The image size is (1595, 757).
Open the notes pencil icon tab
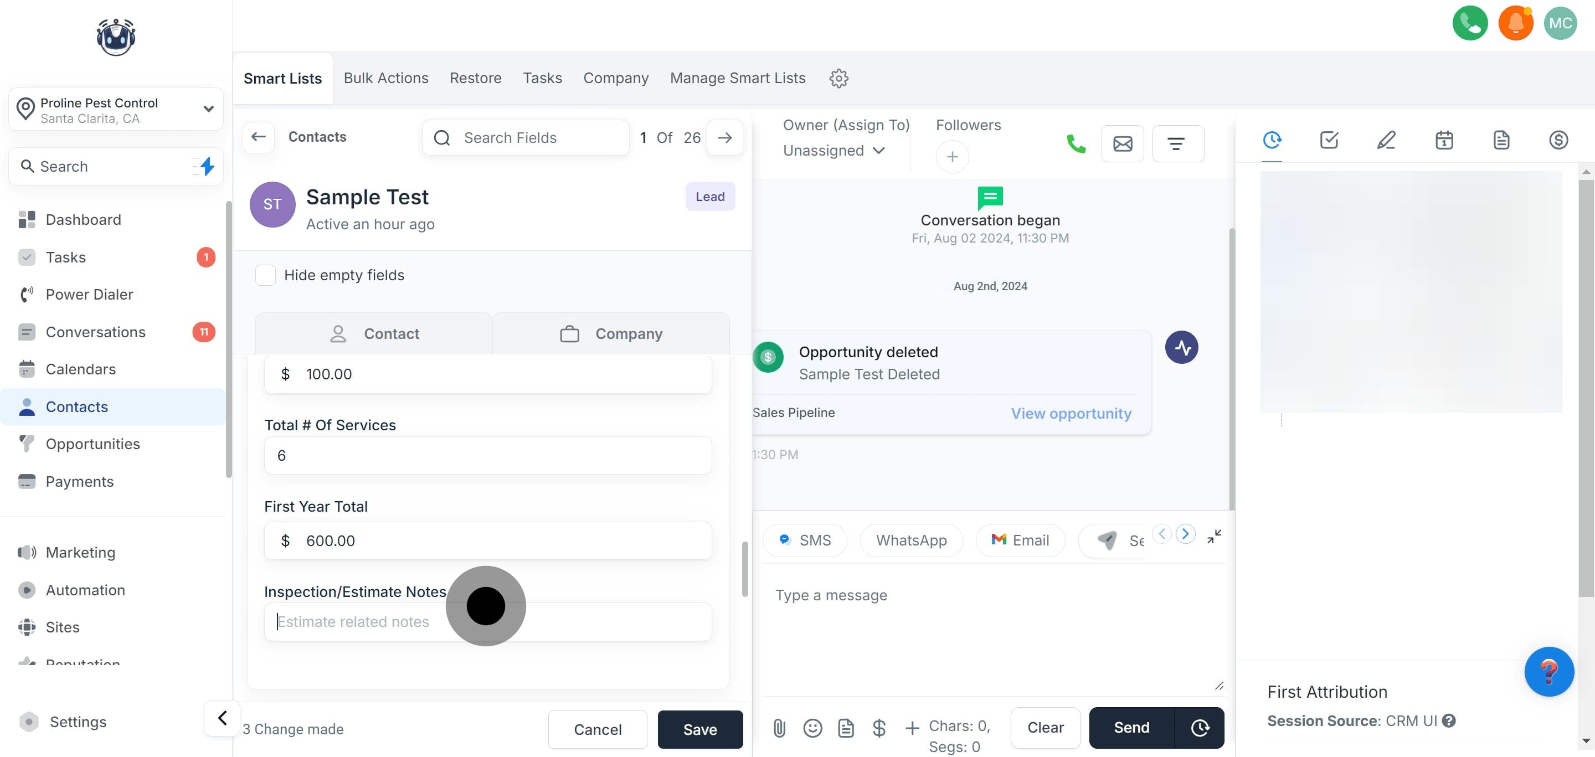click(x=1386, y=141)
